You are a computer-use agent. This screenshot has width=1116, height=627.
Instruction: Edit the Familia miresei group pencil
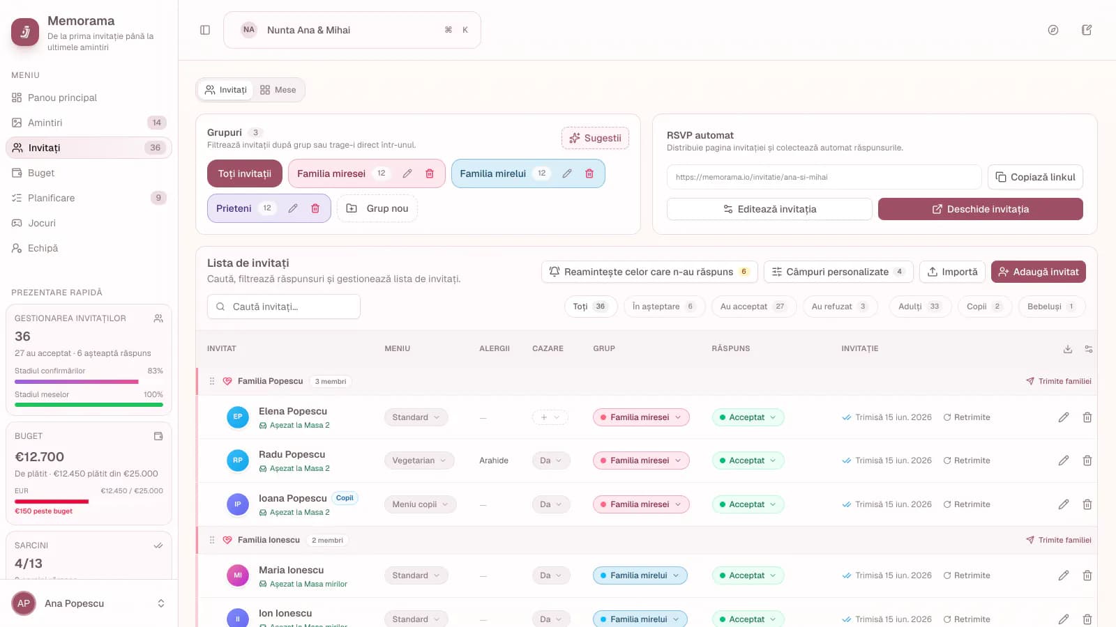click(x=407, y=173)
